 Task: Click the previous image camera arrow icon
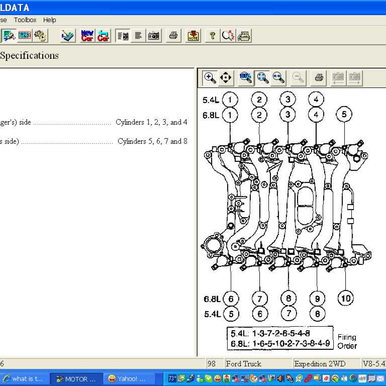pos(338,78)
